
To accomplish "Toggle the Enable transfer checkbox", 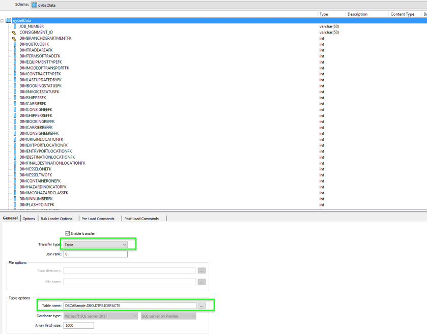I will (x=68, y=233).
